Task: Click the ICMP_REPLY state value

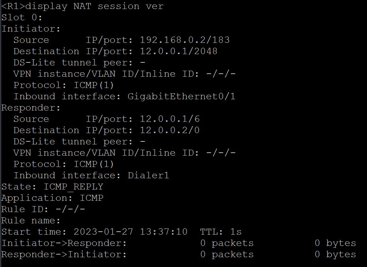Action: tap(73, 187)
